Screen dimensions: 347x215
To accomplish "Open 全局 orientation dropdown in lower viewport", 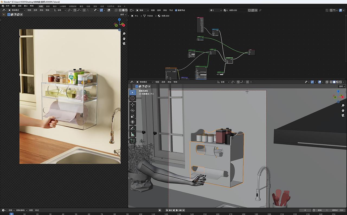I will 223,82.
